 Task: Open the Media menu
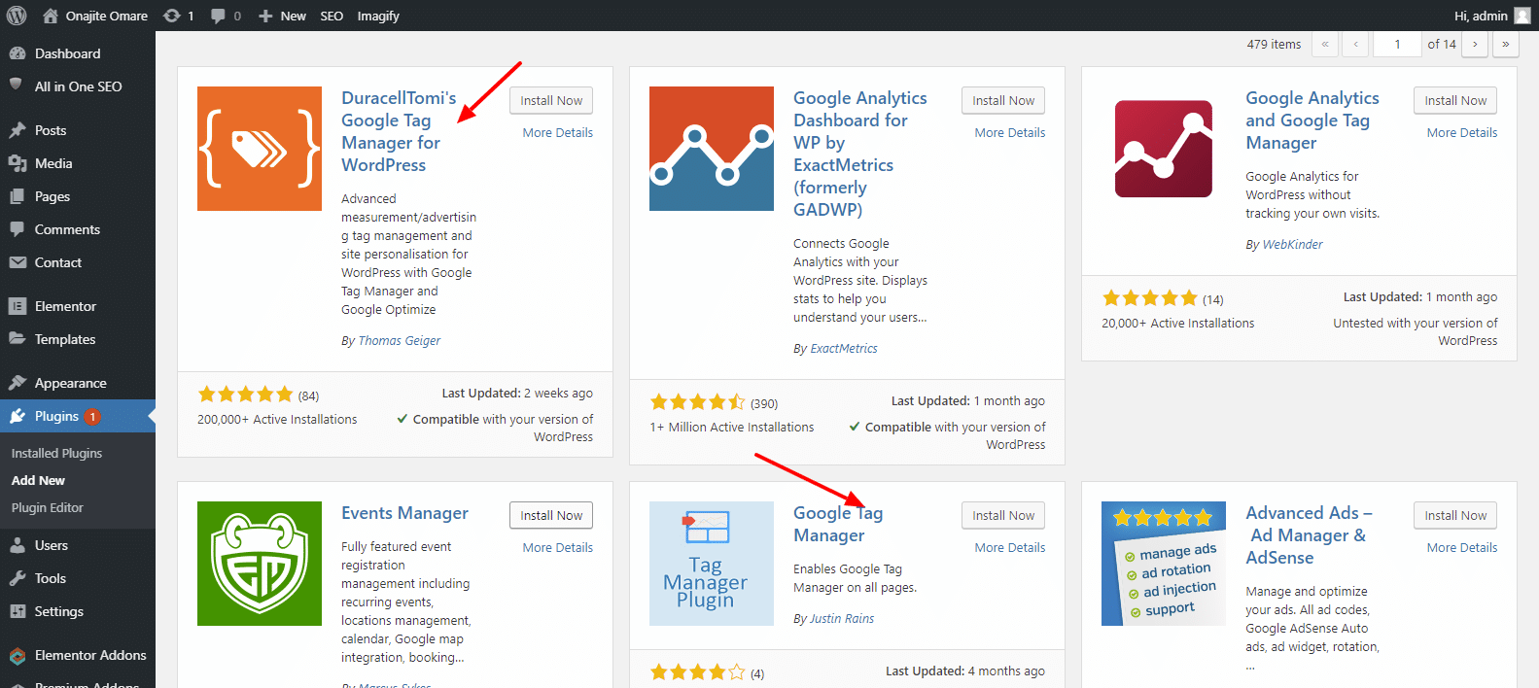(78, 163)
